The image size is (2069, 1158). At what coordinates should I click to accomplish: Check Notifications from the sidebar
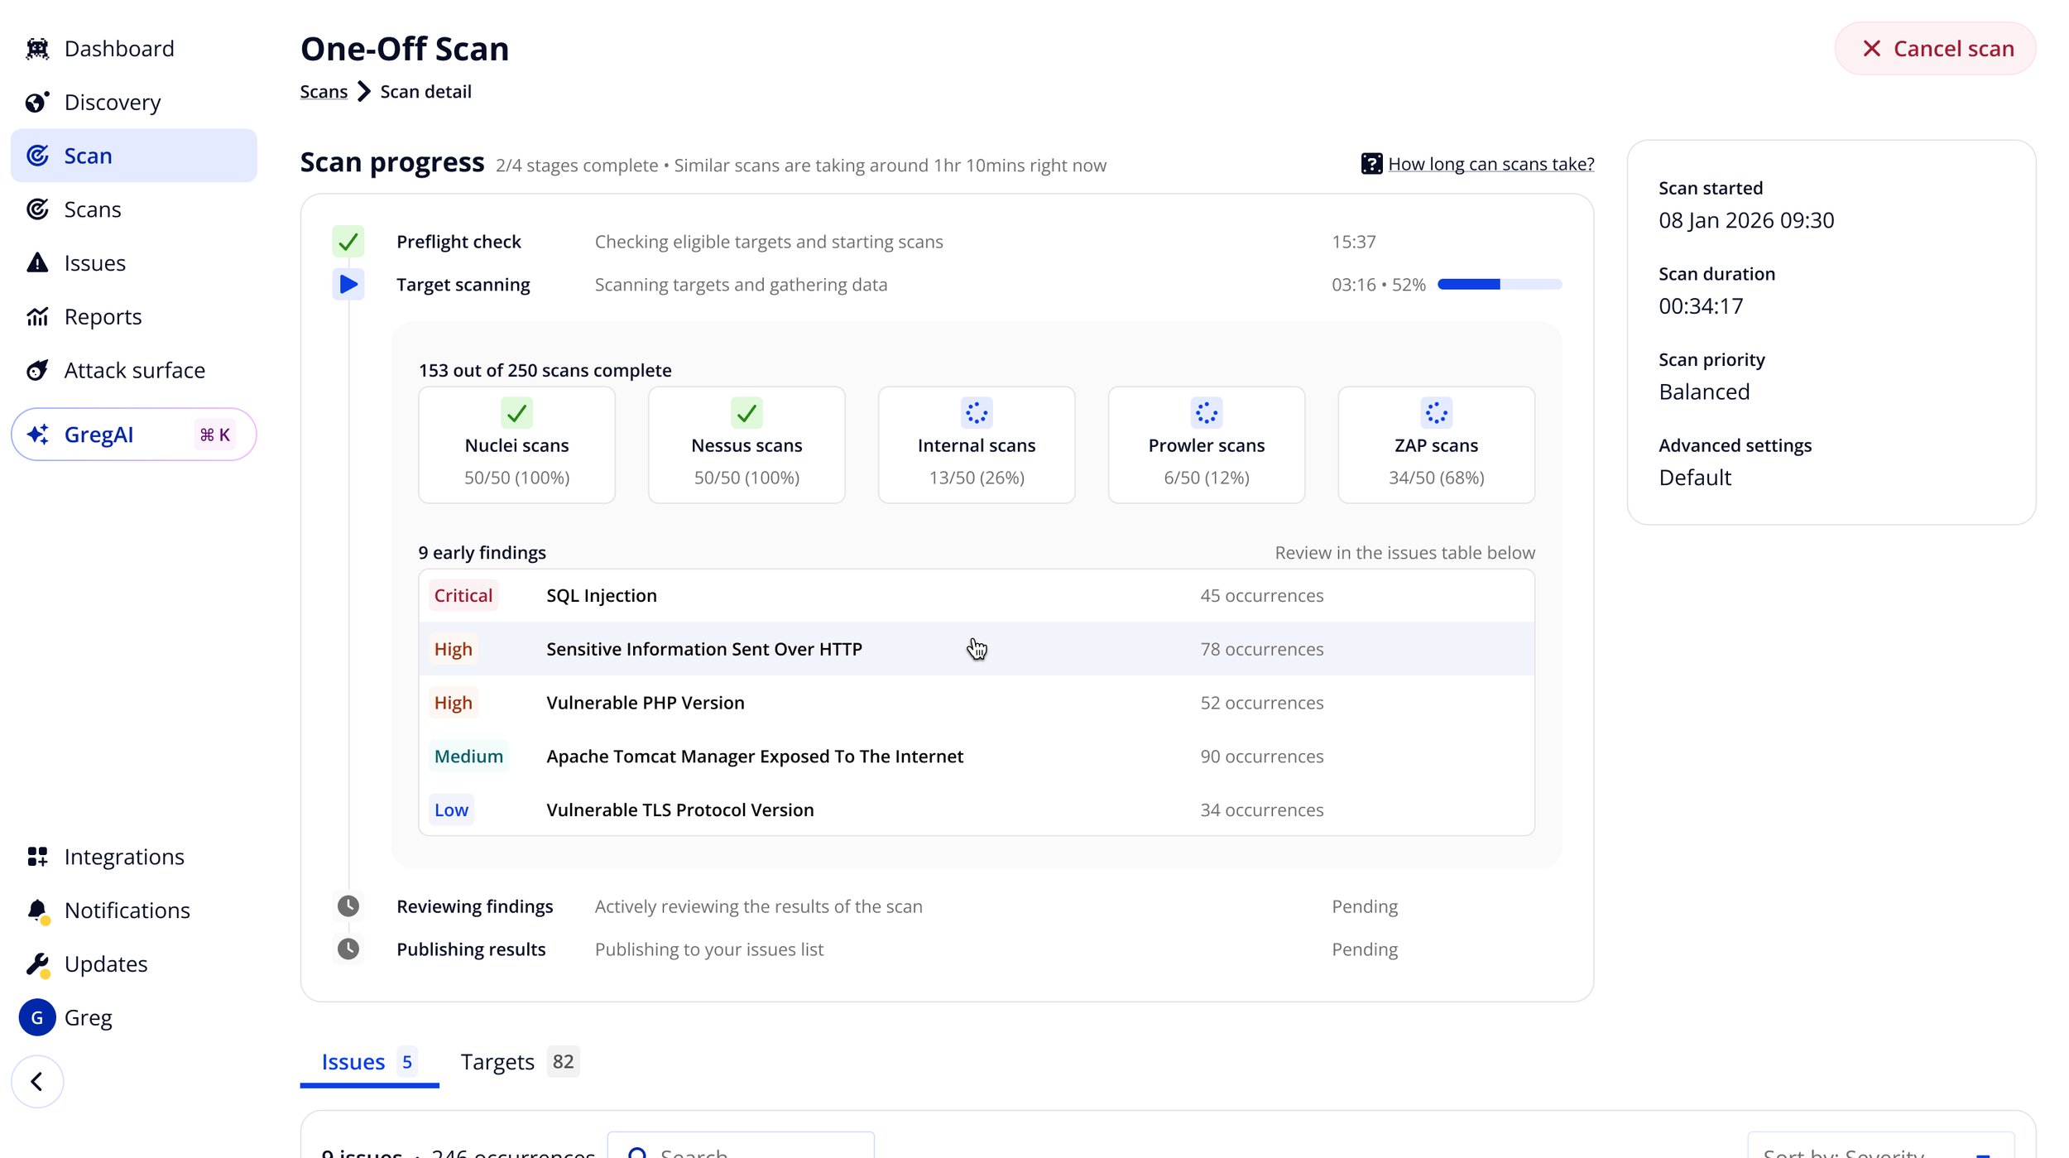click(127, 910)
